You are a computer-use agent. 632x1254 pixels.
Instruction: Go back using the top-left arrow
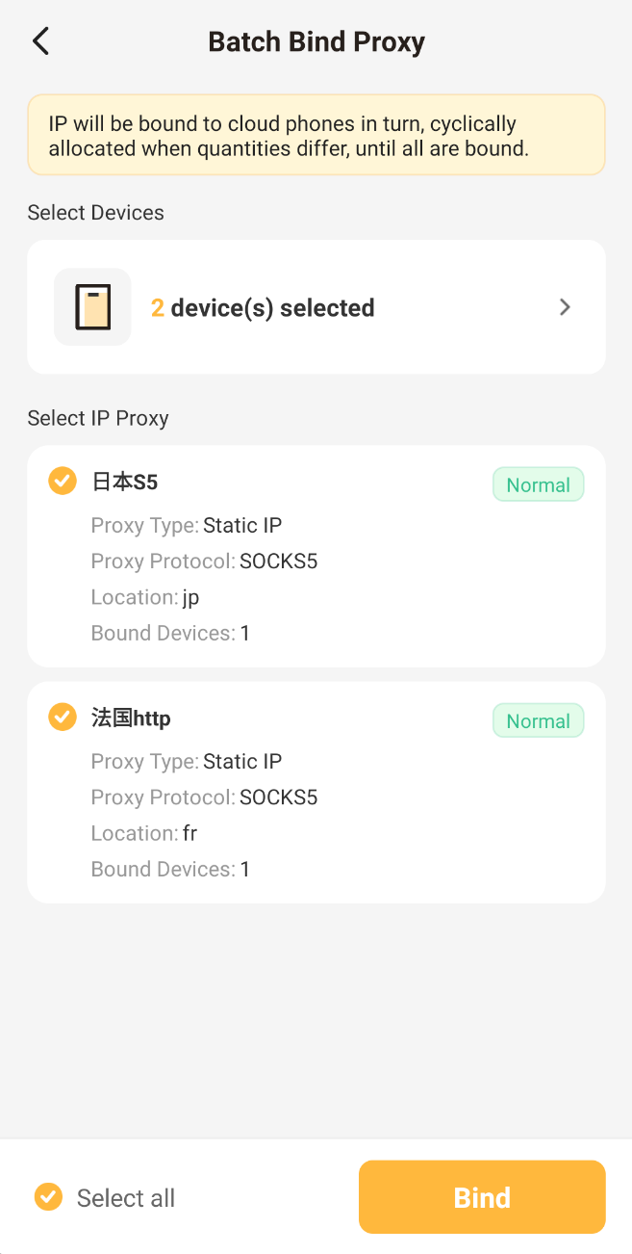[40, 41]
